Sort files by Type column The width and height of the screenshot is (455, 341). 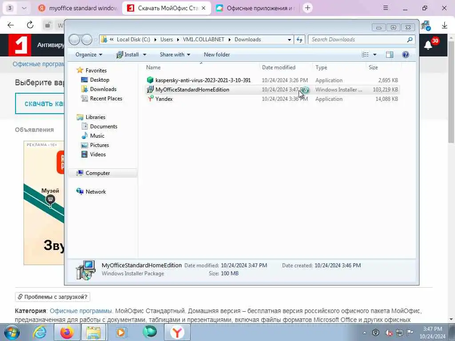321,67
